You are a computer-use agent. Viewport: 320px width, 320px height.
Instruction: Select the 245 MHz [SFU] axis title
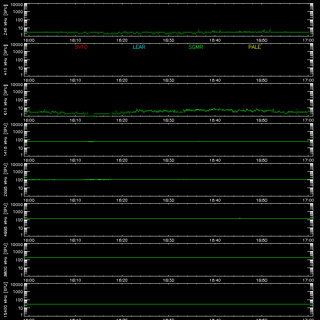(x=5, y=20)
